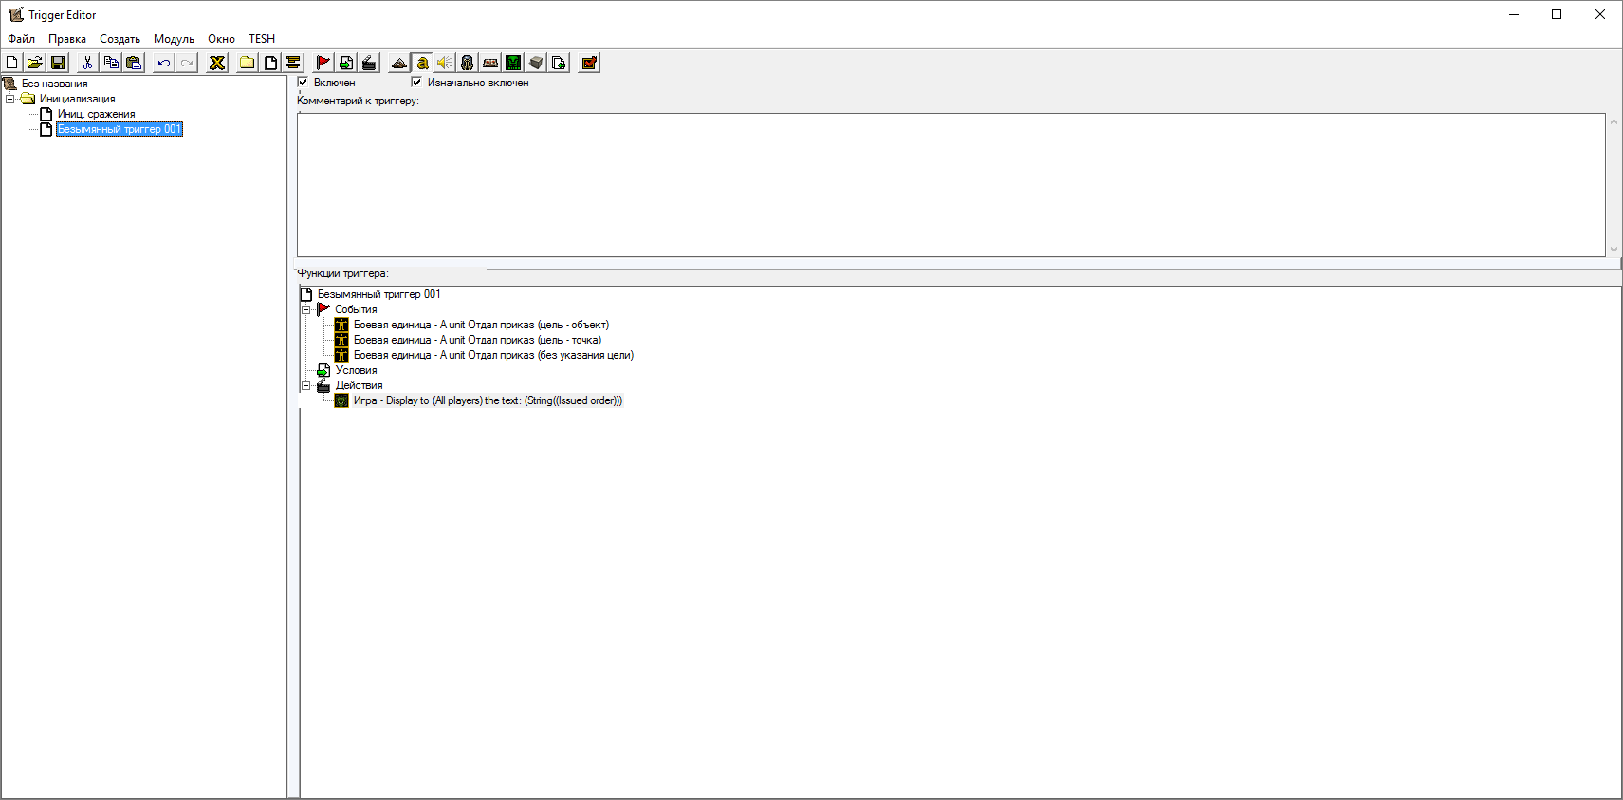
Task: Open the Variables editor (yellow X icon)
Action: click(217, 63)
